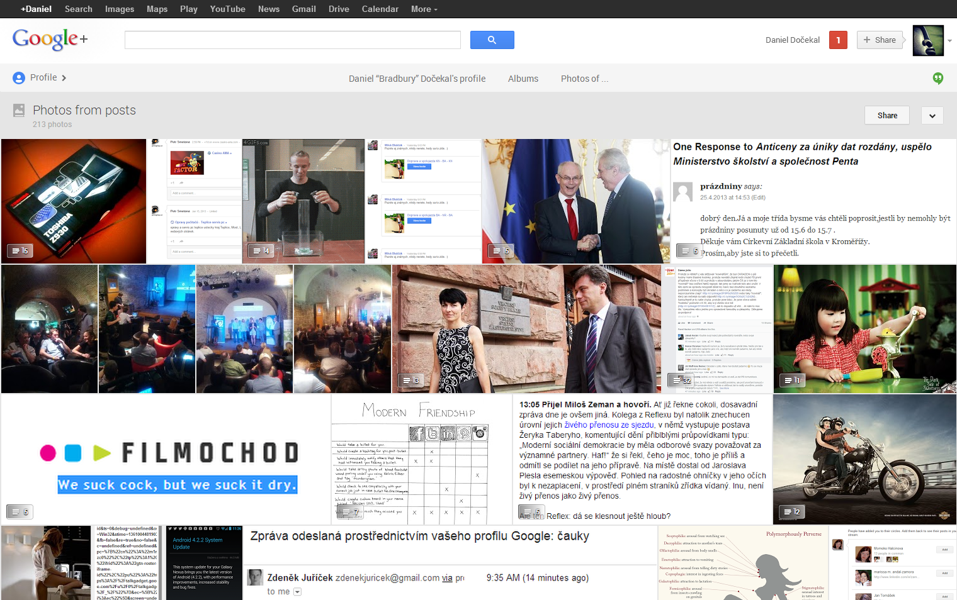Open Gmail from the top menu bar
The width and height of the screenshot is (957, 600).
click(303, 9)
